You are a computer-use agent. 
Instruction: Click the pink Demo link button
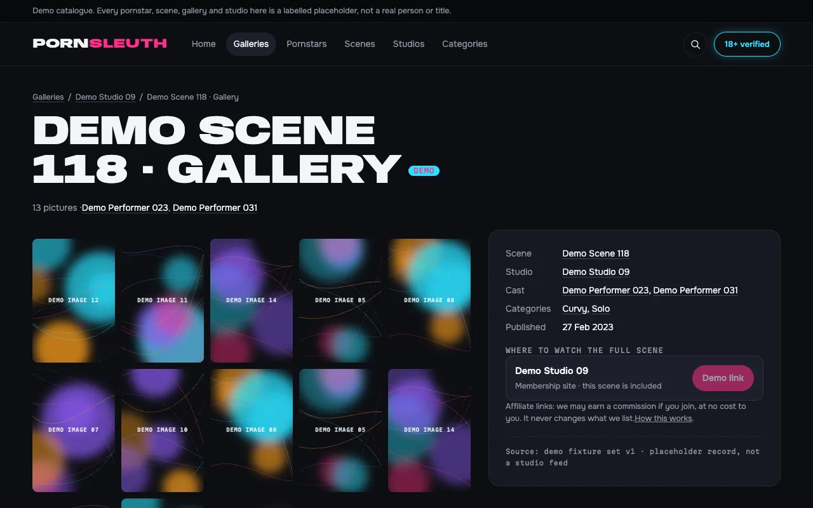[x=723, y=378]
